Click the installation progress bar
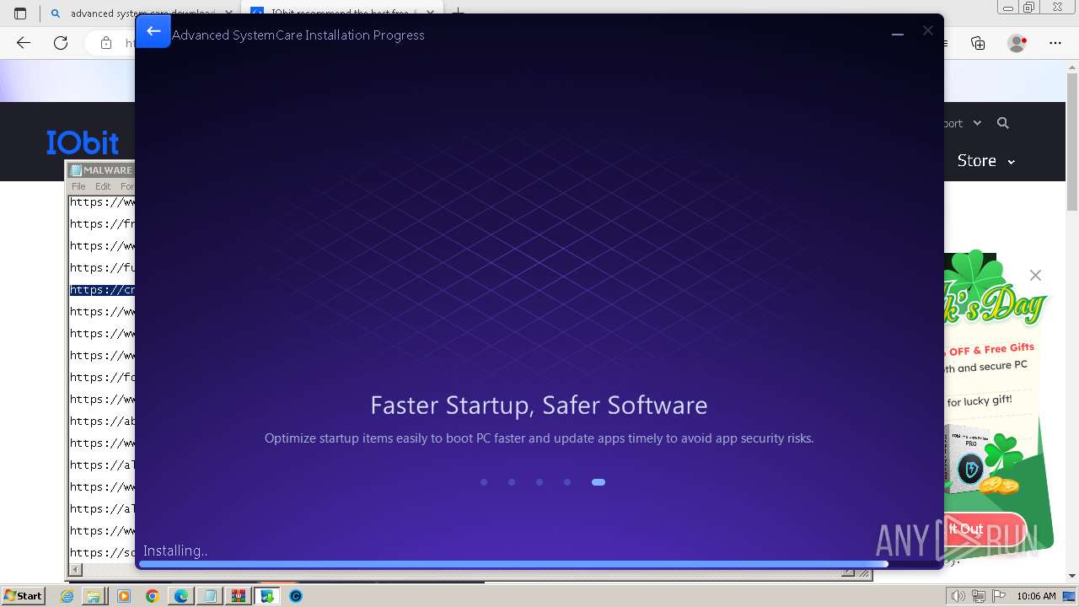Viewport: 1079px width, 607px height. [539, 564]
